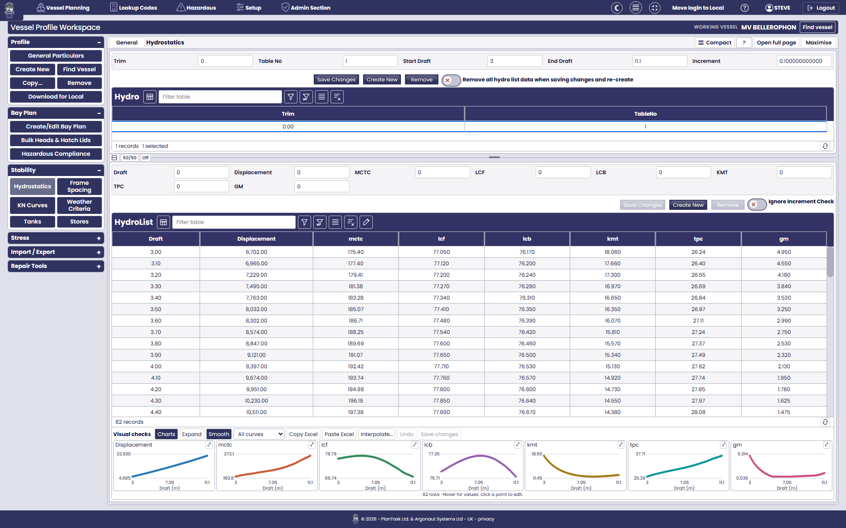Collapse the Stability sidebar section
This screenshot has height=528, width=846.
[99, 170]
